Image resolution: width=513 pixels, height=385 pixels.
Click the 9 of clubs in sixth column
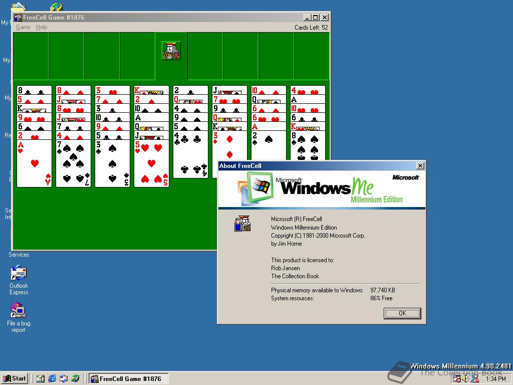[x=229, y=108]
